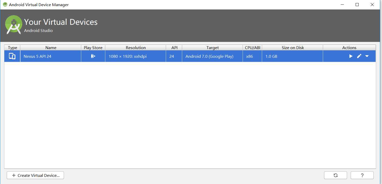382x184 pixels.
Task: Click the Android Studio logo in header
Action: (x=14, y=25)
